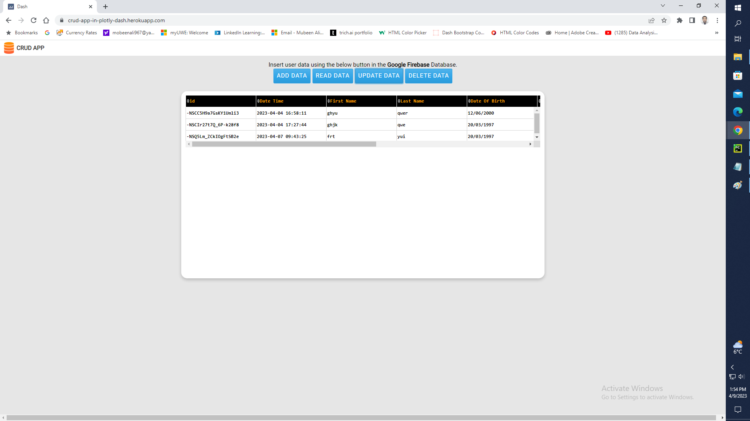
Task: Reload the page with the refresh icon
Action: (34, 20)
